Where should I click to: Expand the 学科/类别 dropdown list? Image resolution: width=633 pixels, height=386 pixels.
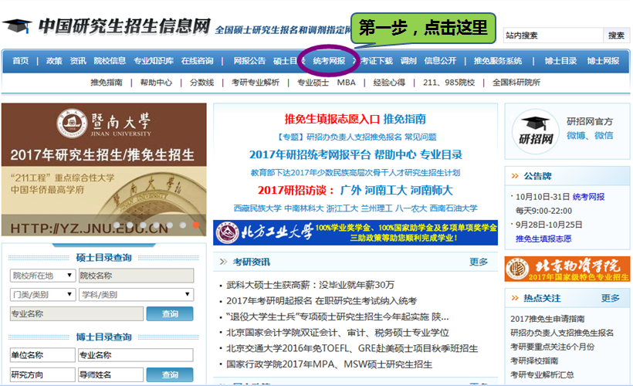tap(137, 294)
